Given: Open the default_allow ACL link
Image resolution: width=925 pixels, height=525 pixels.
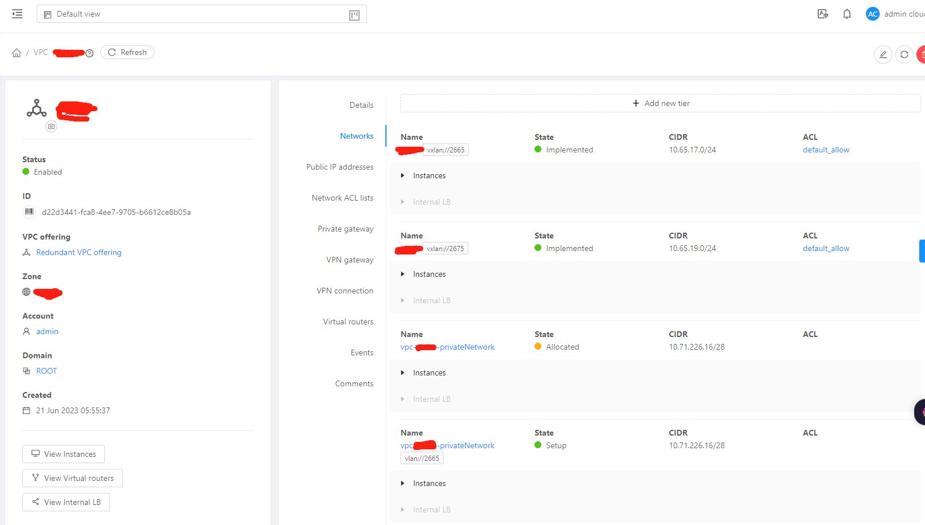Looking at the screenshot, I should click(826, 150).
